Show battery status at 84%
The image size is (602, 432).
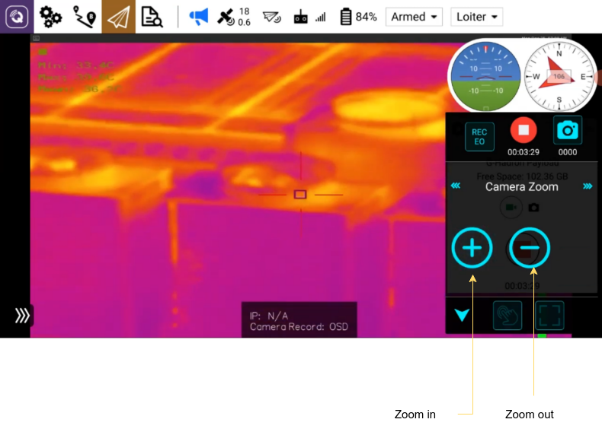357,17
